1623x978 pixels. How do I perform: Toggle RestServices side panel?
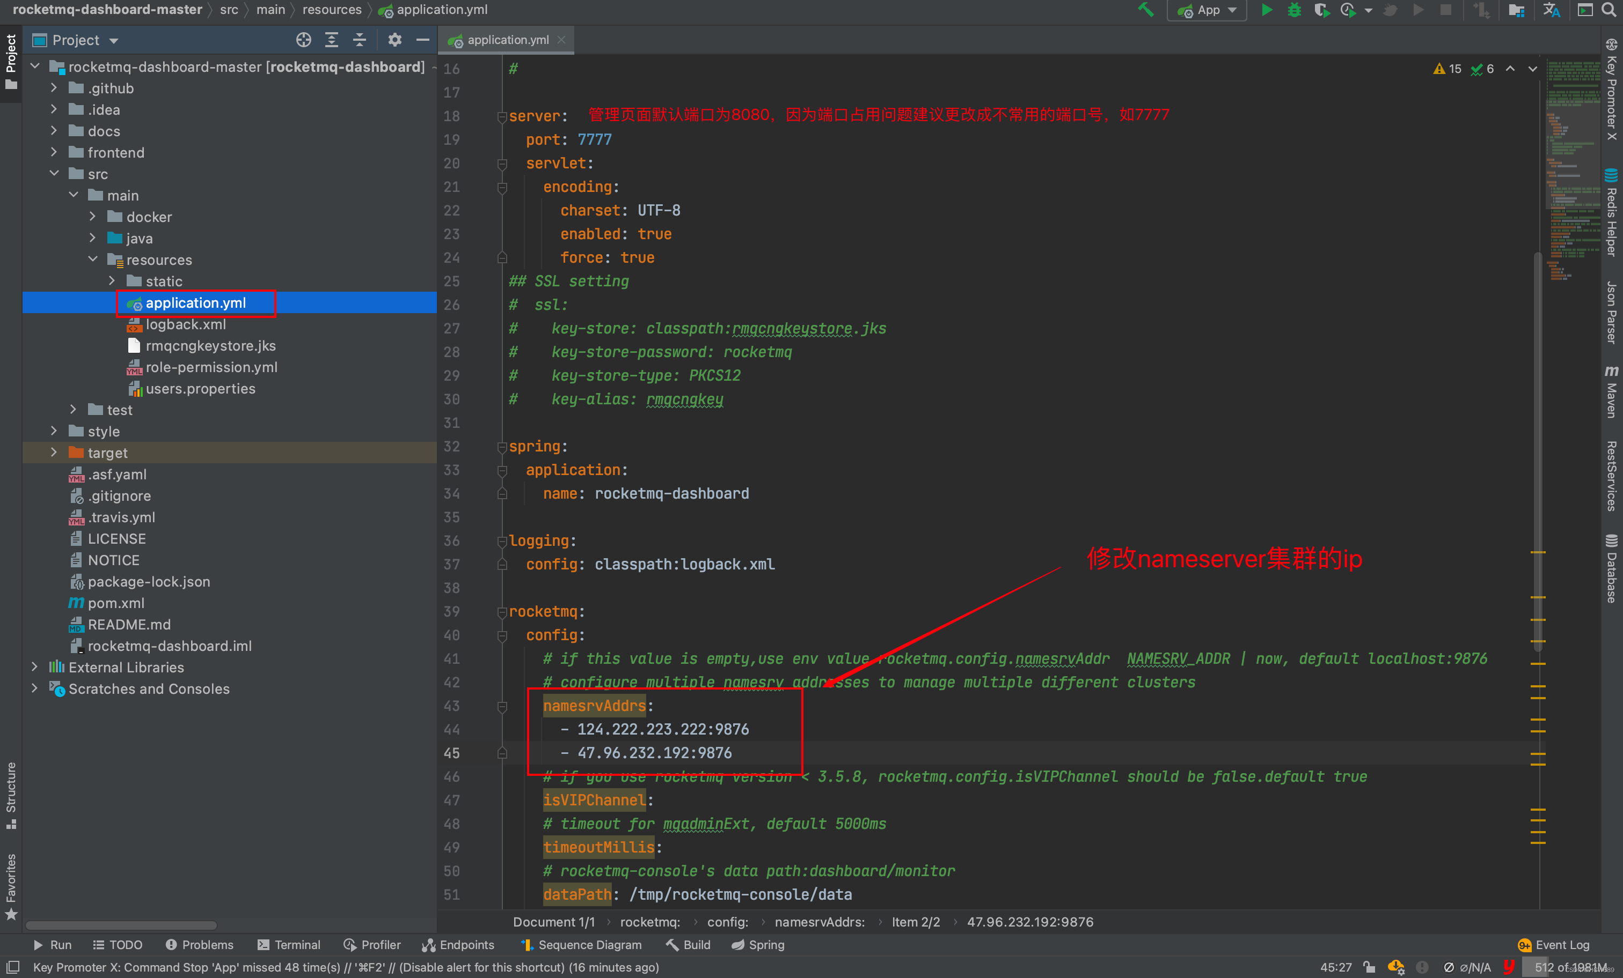point(1611,476)
